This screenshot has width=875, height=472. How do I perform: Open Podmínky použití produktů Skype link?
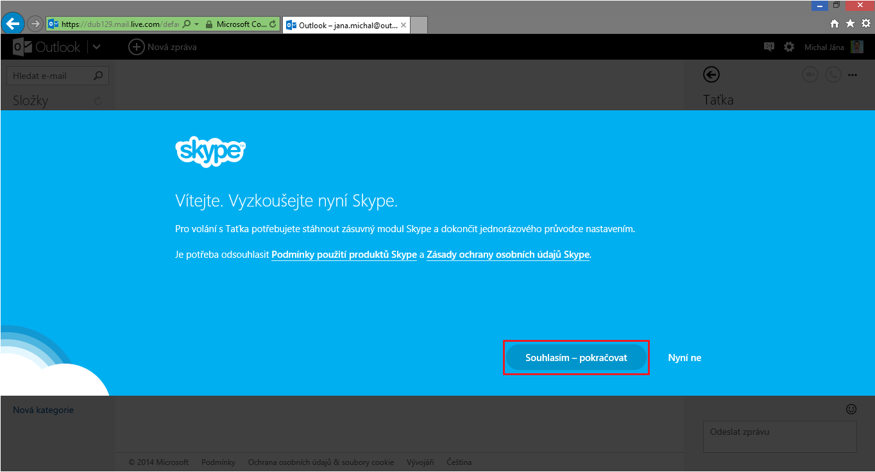pos(344,255)
